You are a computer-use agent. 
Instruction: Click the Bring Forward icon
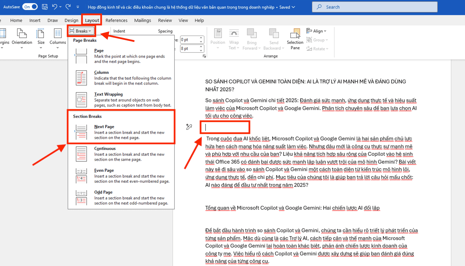[251, 33]
